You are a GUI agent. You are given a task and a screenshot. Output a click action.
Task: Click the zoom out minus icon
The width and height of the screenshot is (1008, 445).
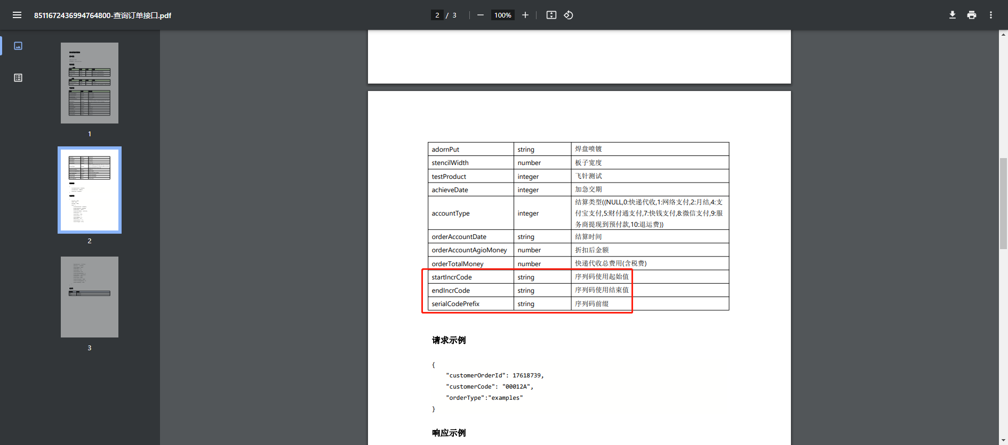(x=480, y=15)
